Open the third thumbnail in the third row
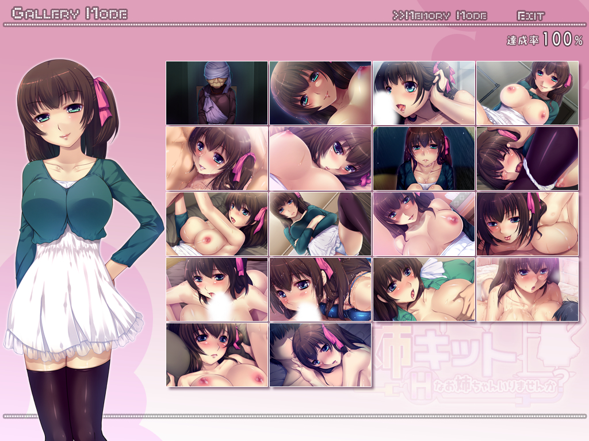 point(424,224)
